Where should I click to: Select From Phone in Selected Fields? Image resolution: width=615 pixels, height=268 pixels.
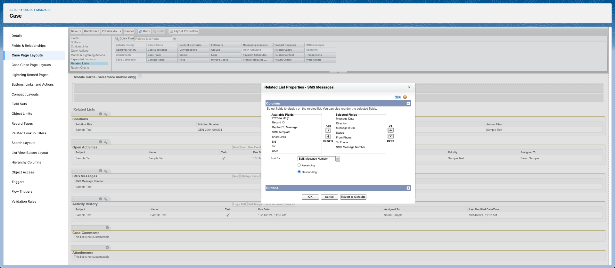point(344,138)
